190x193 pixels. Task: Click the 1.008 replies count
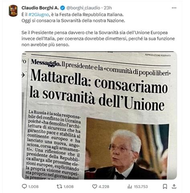[x=33, y=187]
